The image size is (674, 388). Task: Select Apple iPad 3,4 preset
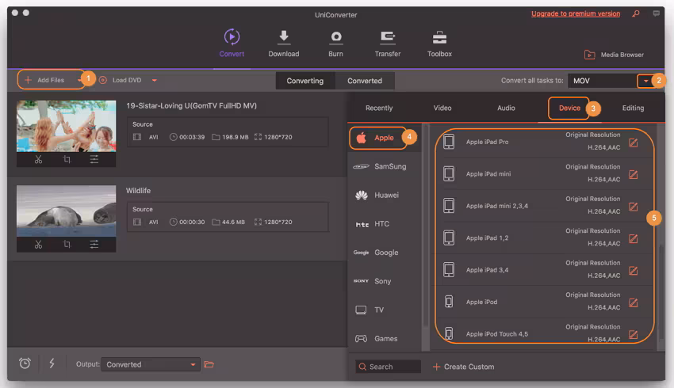[542, 270]
